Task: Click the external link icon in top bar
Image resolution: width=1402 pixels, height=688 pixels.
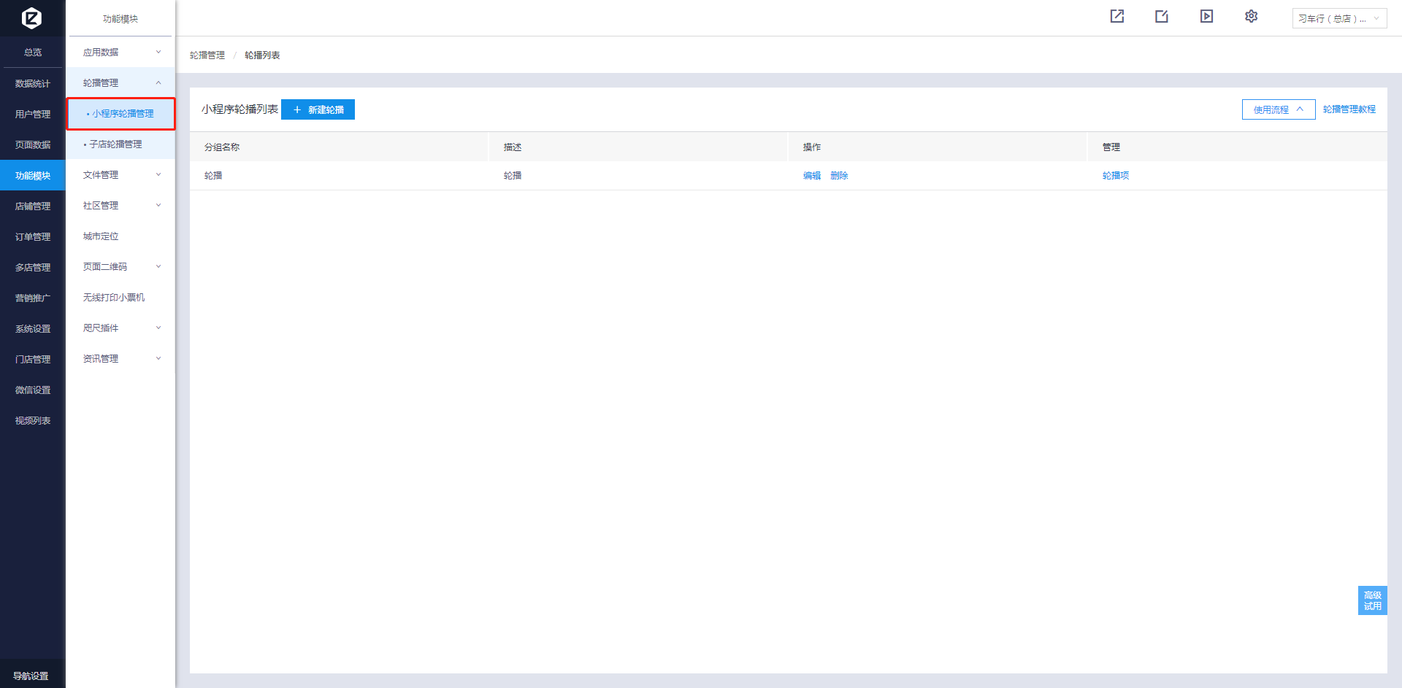Action: (x=1116, y=17)
